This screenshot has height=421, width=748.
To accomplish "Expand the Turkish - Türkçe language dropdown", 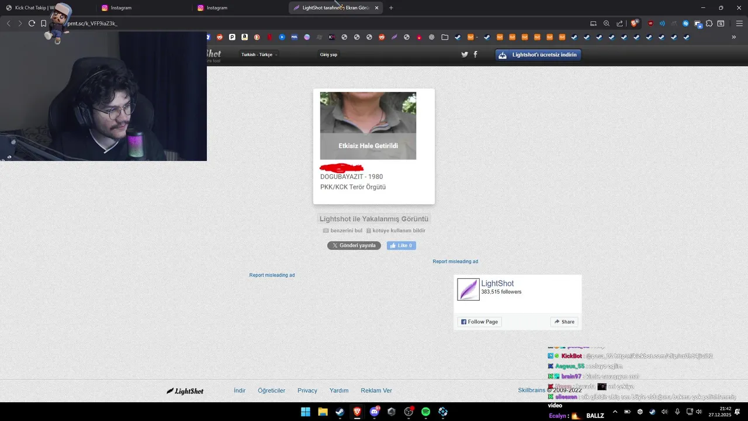I will click(259, 54).
